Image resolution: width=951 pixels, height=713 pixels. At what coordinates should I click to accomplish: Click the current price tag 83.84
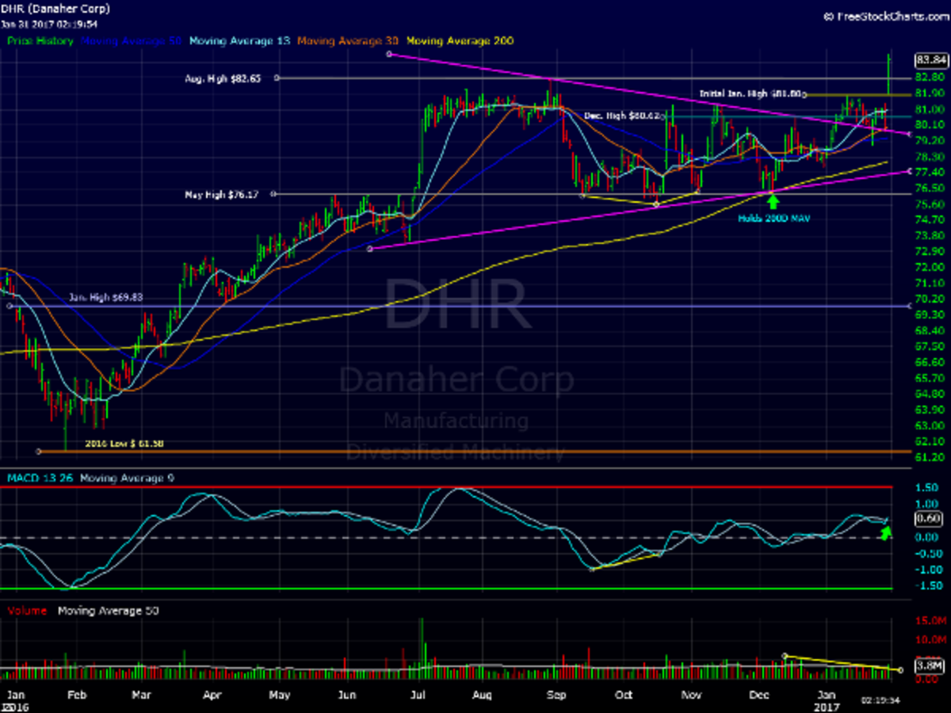[x=930, y=60]
